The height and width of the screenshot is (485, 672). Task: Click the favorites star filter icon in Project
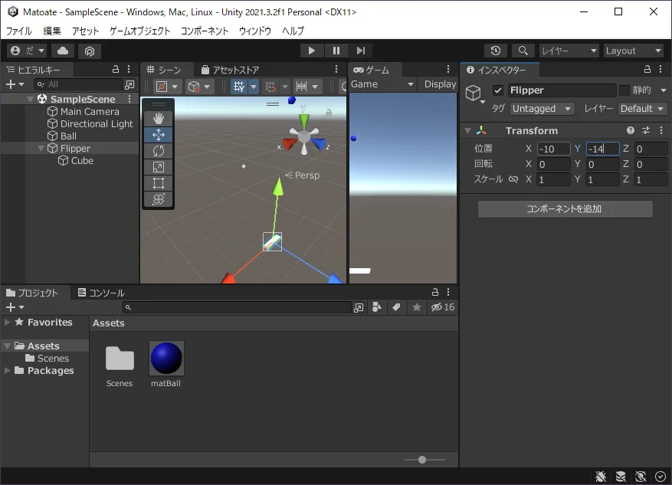(x=417, y=307)
